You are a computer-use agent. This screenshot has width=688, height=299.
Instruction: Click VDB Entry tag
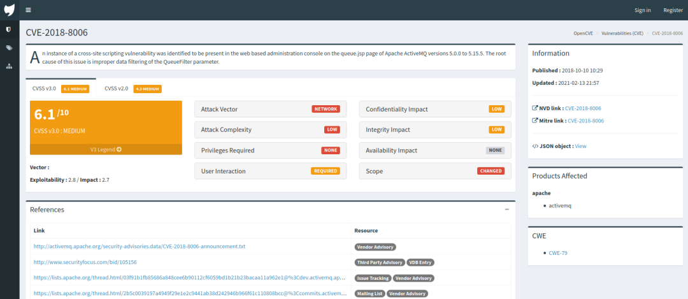[x=420, y=263]
